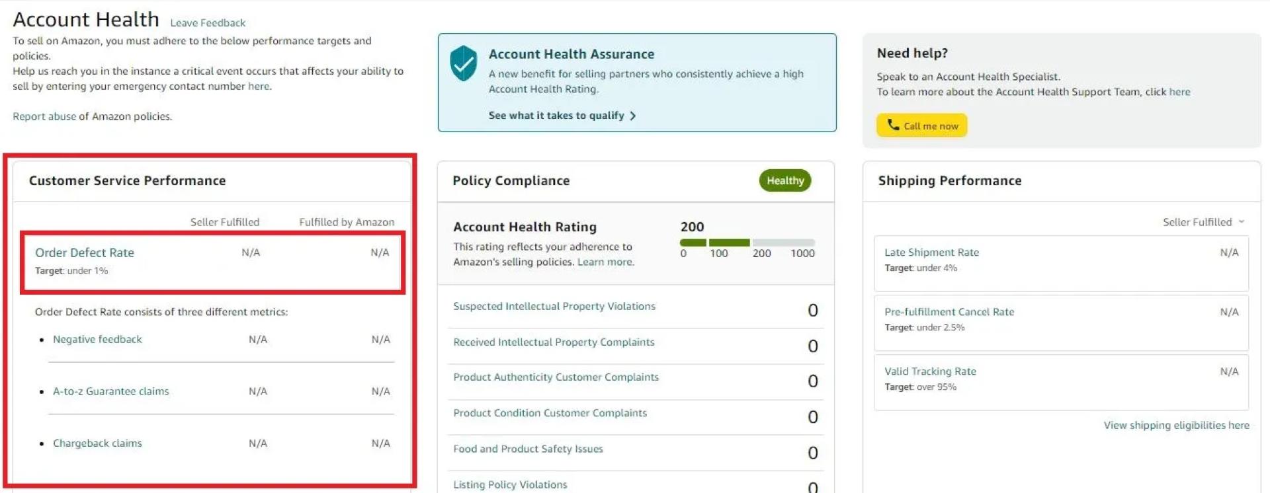Open the Leave Feedback link
The height and width of the screenshot is (493, 1270).
[x=207, y=22]
